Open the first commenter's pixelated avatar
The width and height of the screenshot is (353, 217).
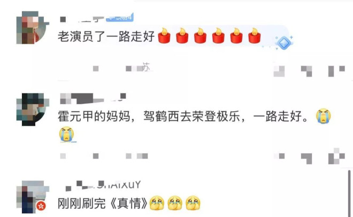(33, 27)
